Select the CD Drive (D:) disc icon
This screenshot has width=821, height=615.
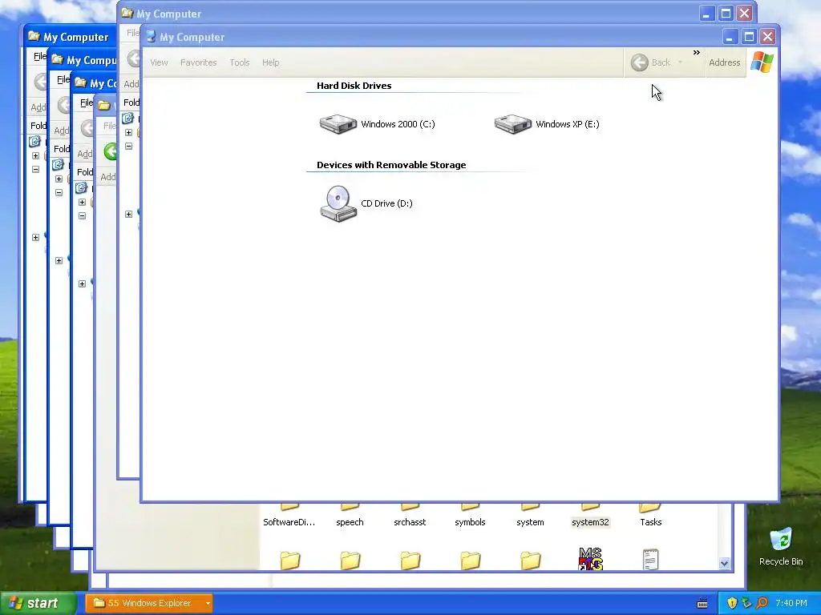click(338, 203)
